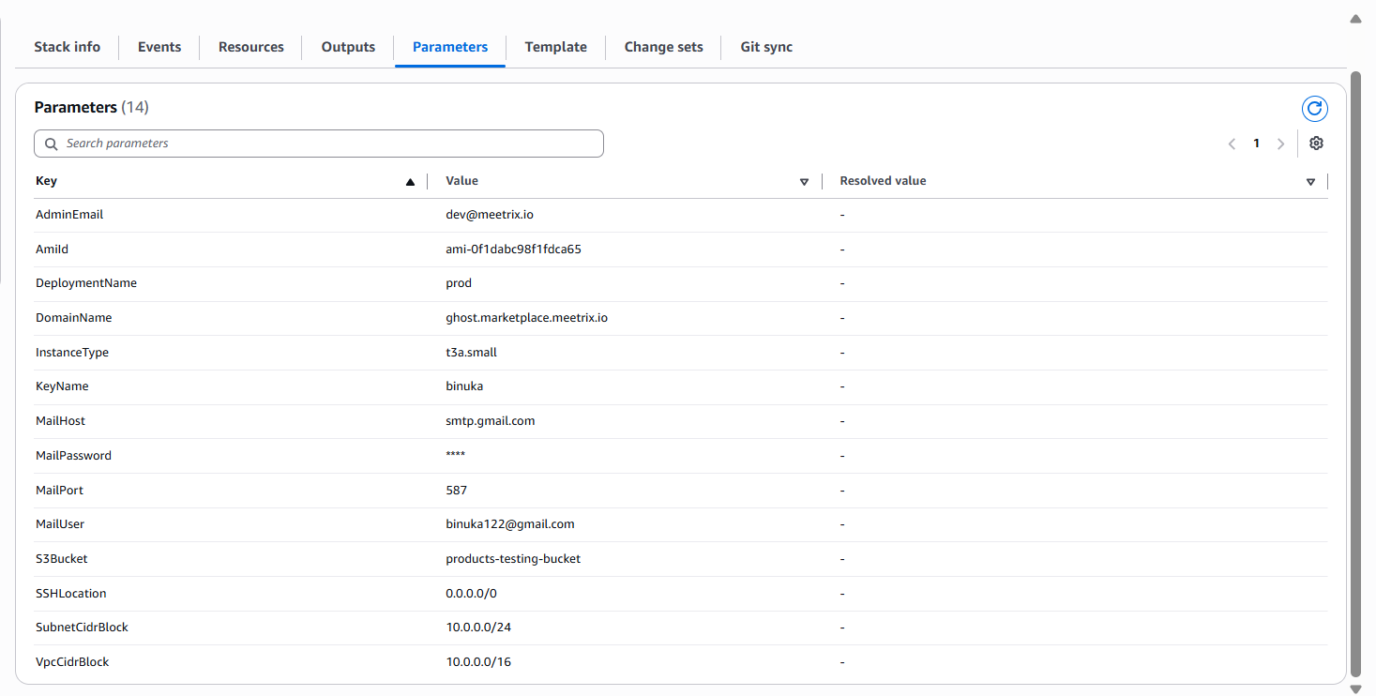Select the masked **** password value
Image resolution: width=1376 pixels, height=696 pixels.
[455, 456]
